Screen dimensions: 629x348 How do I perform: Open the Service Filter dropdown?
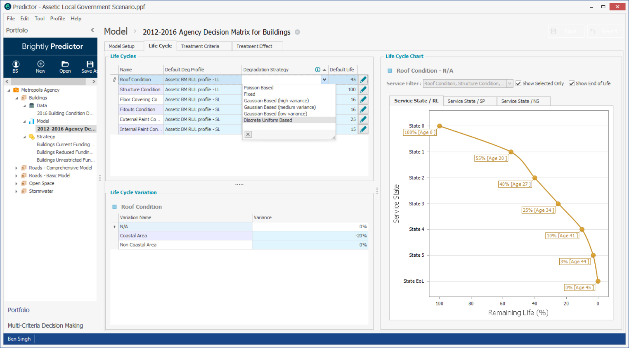click(510, 83)
